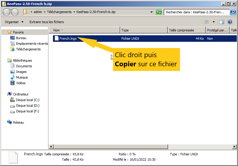
Task: Click the Images library icon
Action: point(12,72)
